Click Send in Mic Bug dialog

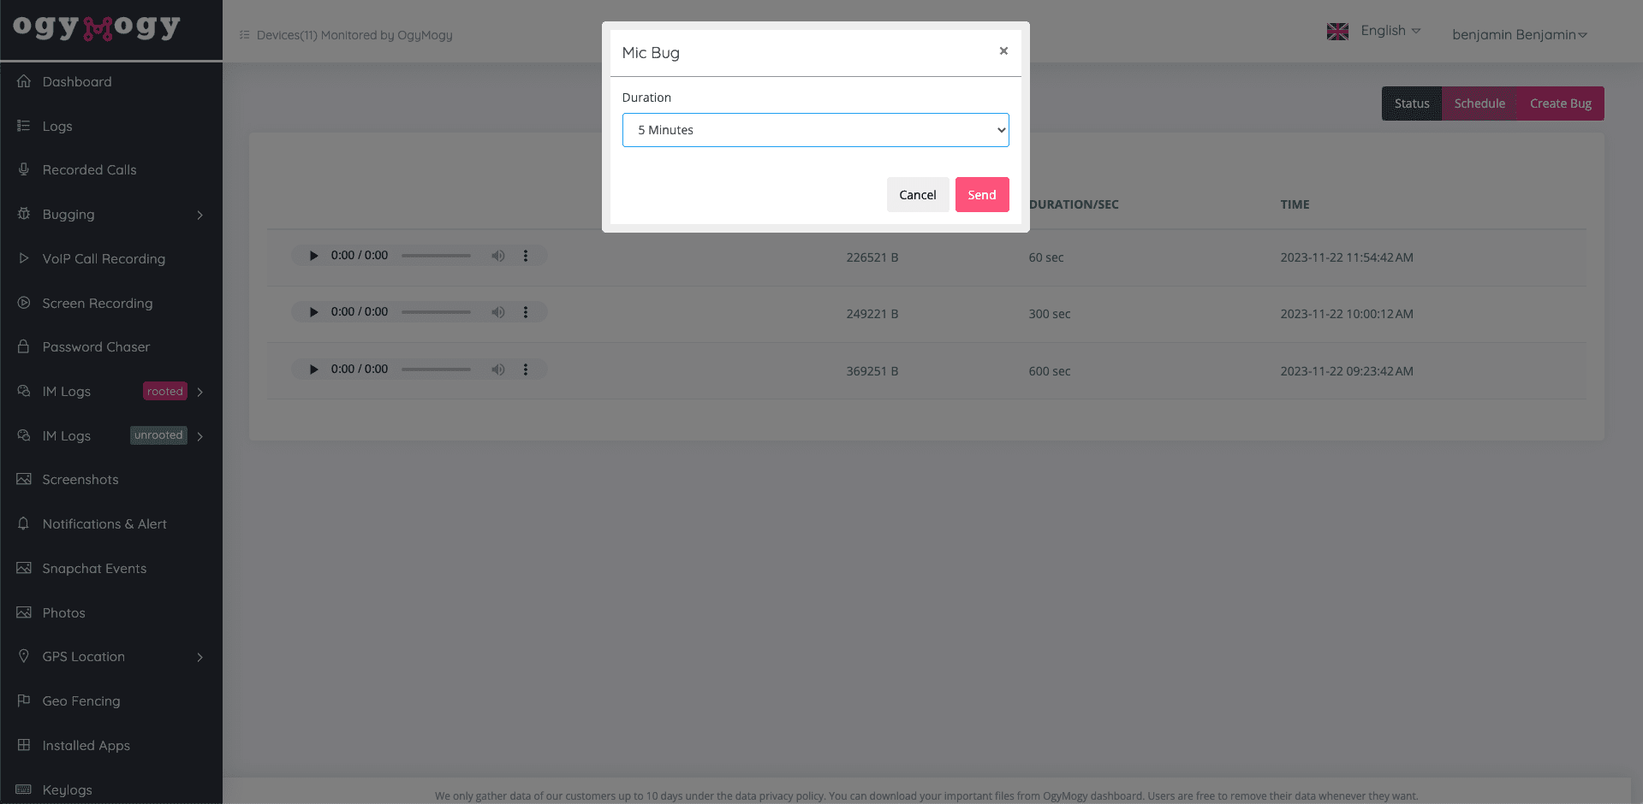tap(982, 195)
